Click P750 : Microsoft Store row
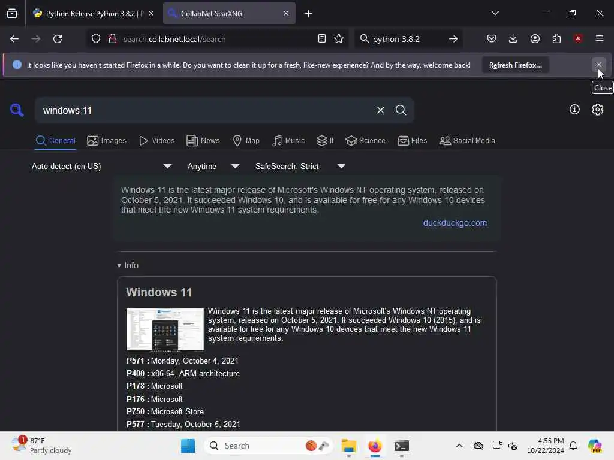This screenshot has height=460, width=614. 165,411
